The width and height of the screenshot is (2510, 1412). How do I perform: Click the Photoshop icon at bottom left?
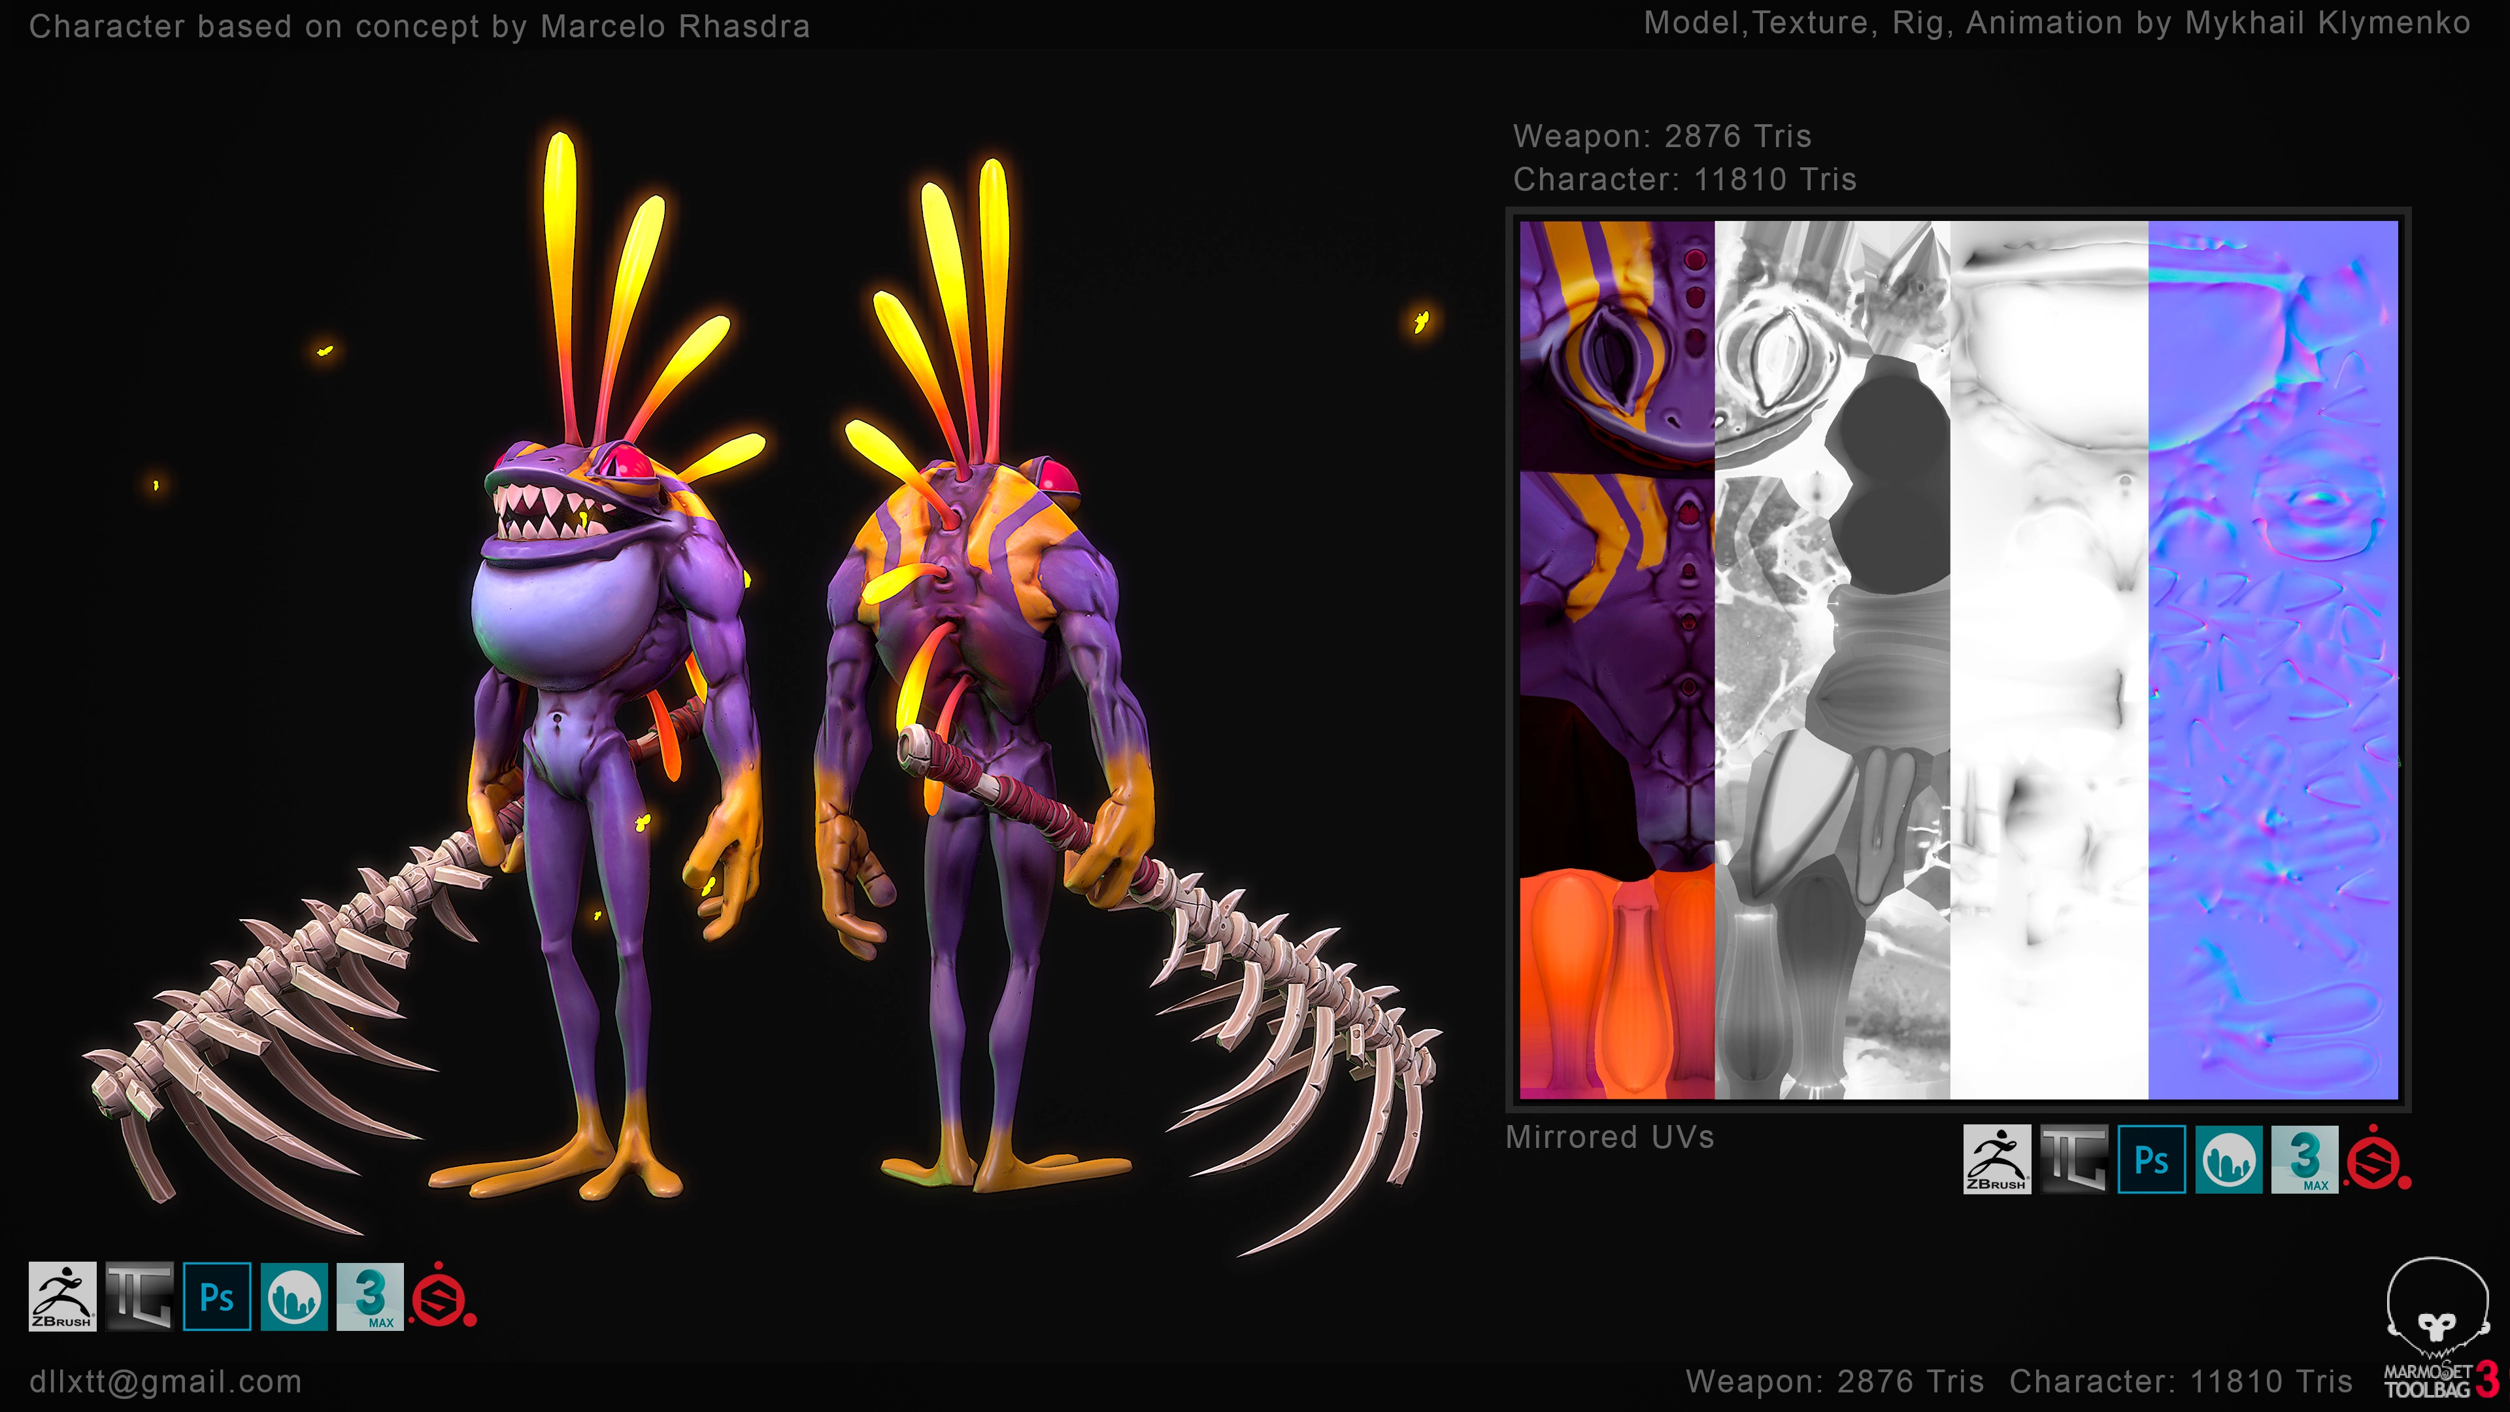pos(216,1296)
